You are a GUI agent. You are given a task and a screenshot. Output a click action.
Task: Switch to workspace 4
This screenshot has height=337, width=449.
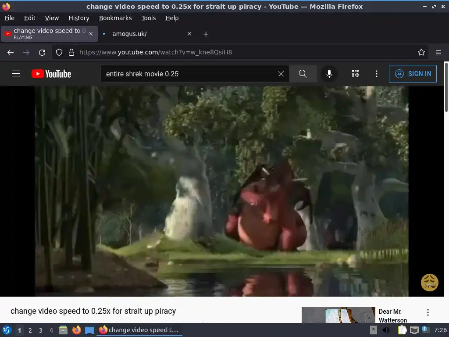[x=51, y=330]
